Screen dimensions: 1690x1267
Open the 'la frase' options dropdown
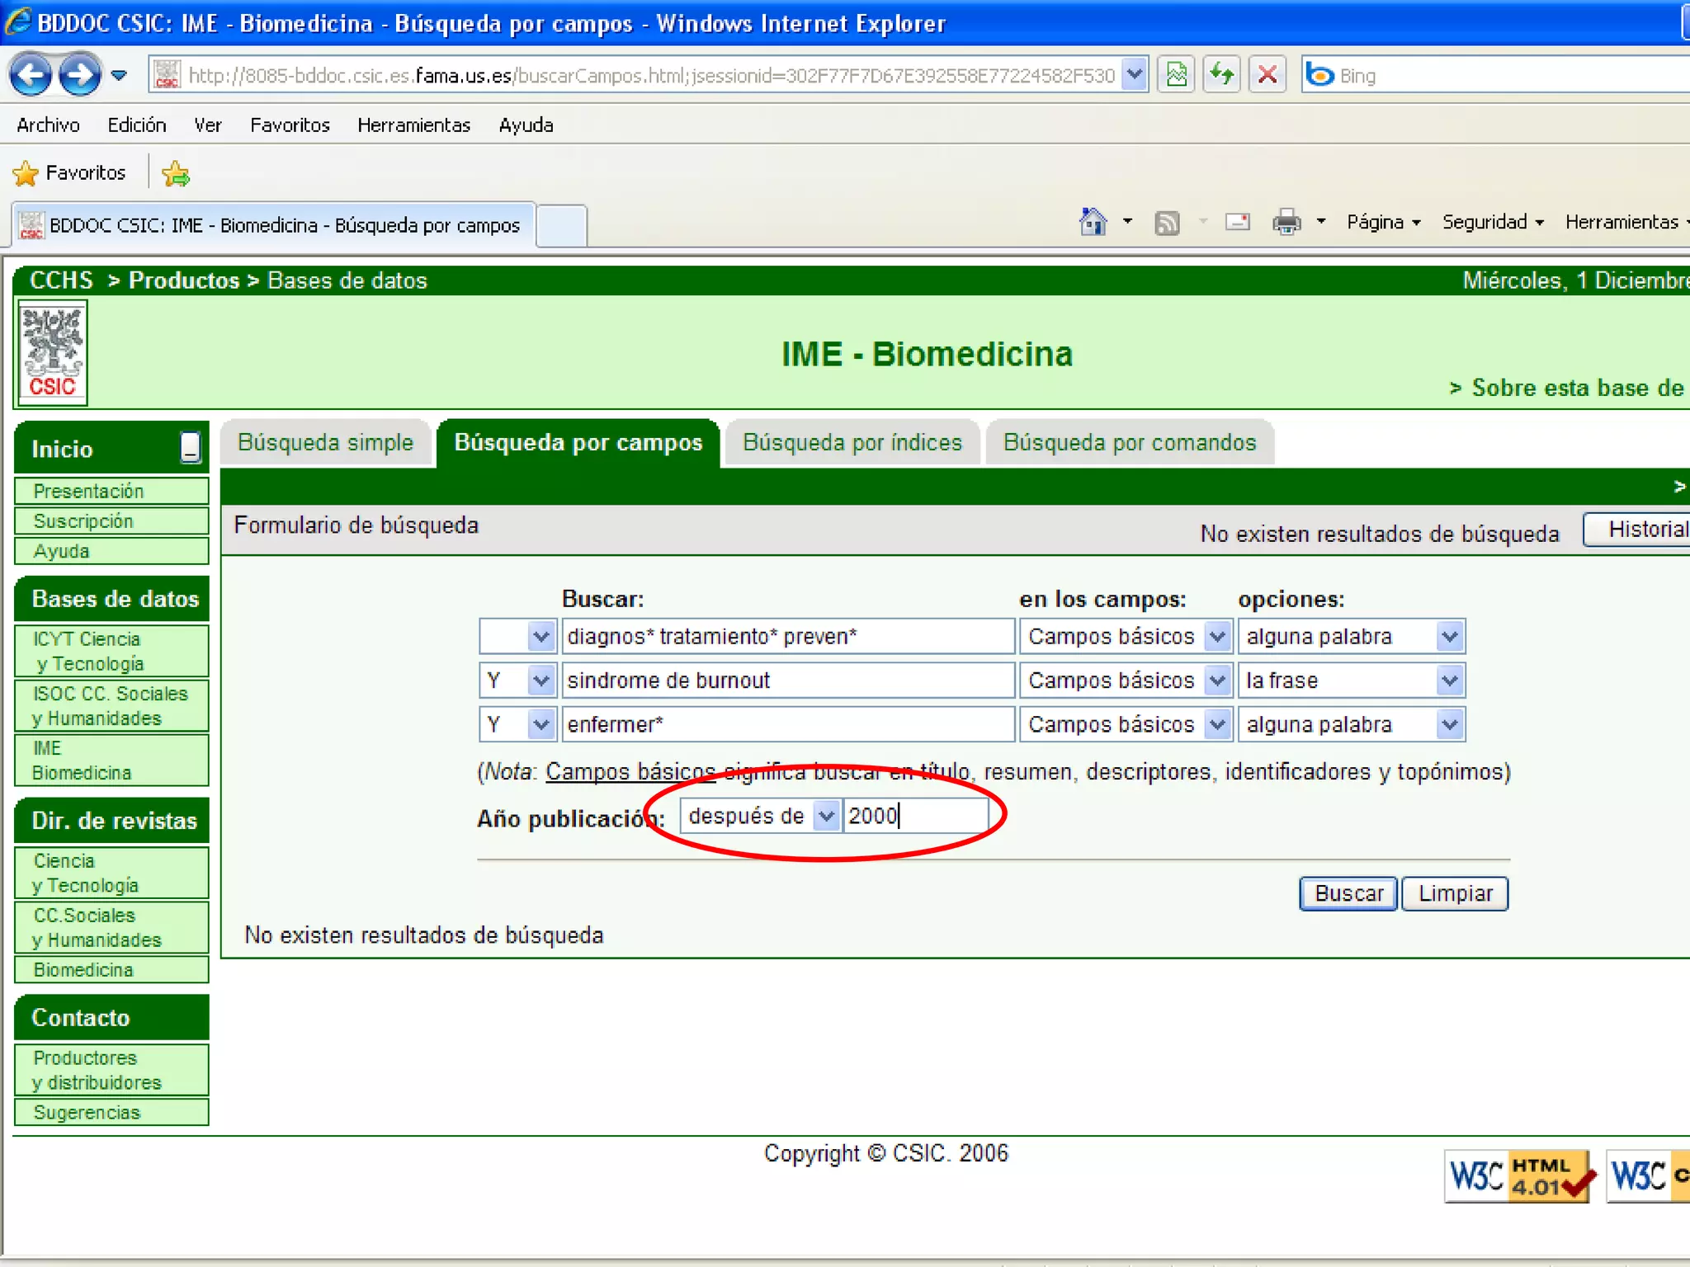[x=1449, y=681]
